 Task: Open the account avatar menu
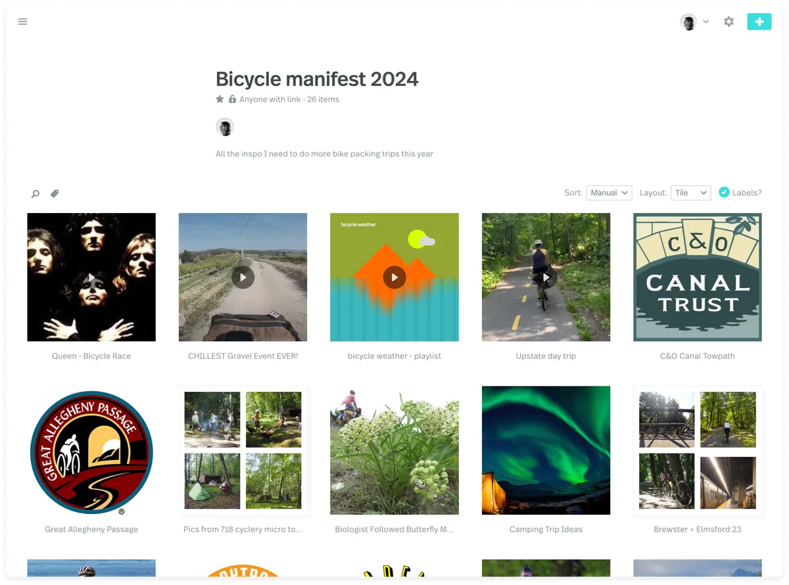point(694,22)
